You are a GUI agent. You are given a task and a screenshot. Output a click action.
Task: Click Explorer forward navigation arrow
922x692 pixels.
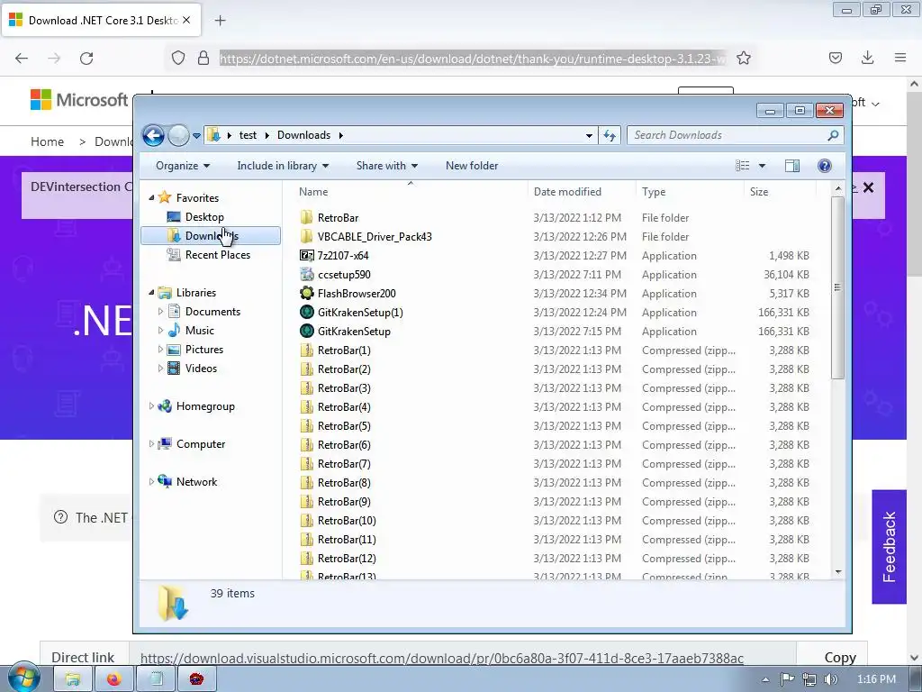tap(178, 135)
